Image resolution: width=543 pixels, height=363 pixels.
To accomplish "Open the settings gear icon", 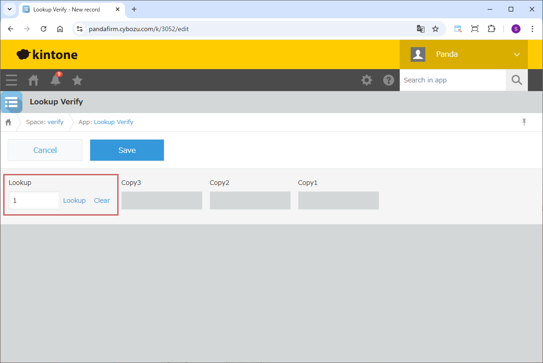I will coord(366,81).
